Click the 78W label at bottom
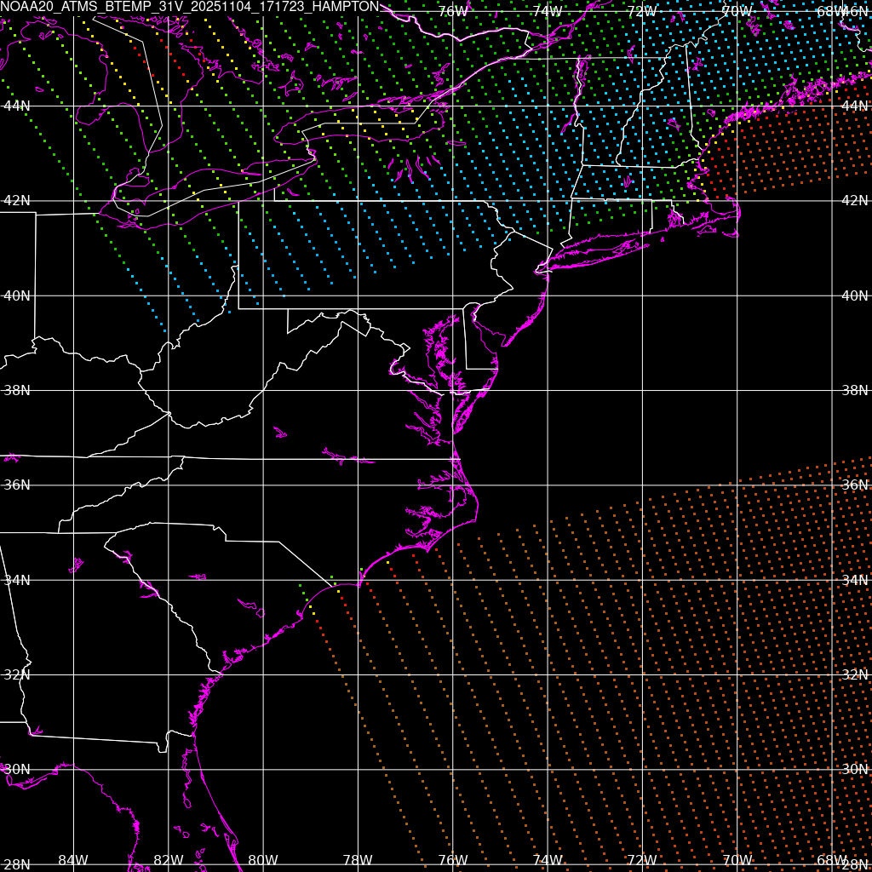Viewport: 872px width, 872px height. tap(358, 860)
